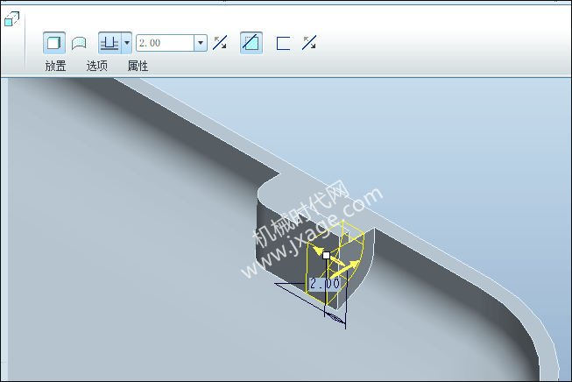
Task: Click the small yellow arrow left of the handle
Action: [x=318, y=251]
